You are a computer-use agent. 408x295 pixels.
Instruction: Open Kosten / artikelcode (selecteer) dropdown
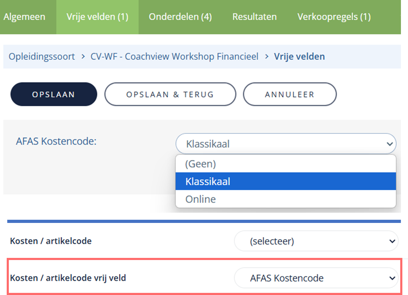[316, 241]
